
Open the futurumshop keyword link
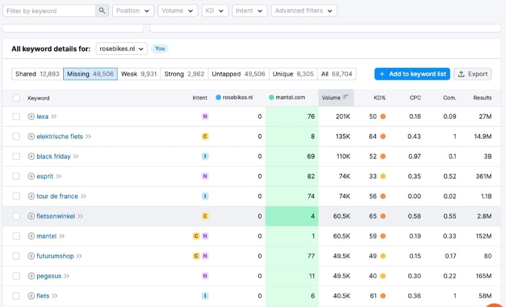pos(55,256)
